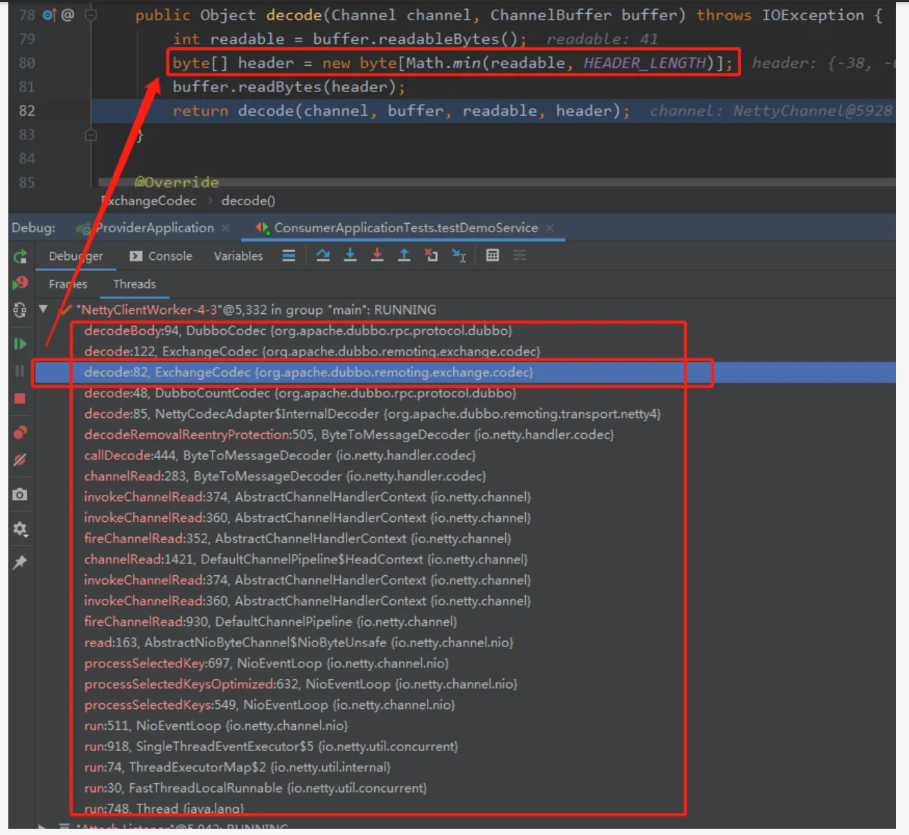The width and height of the screenshot is (909, 835).
Task: Click Trace Current Stream Chain icon
Action: point(520,256)
